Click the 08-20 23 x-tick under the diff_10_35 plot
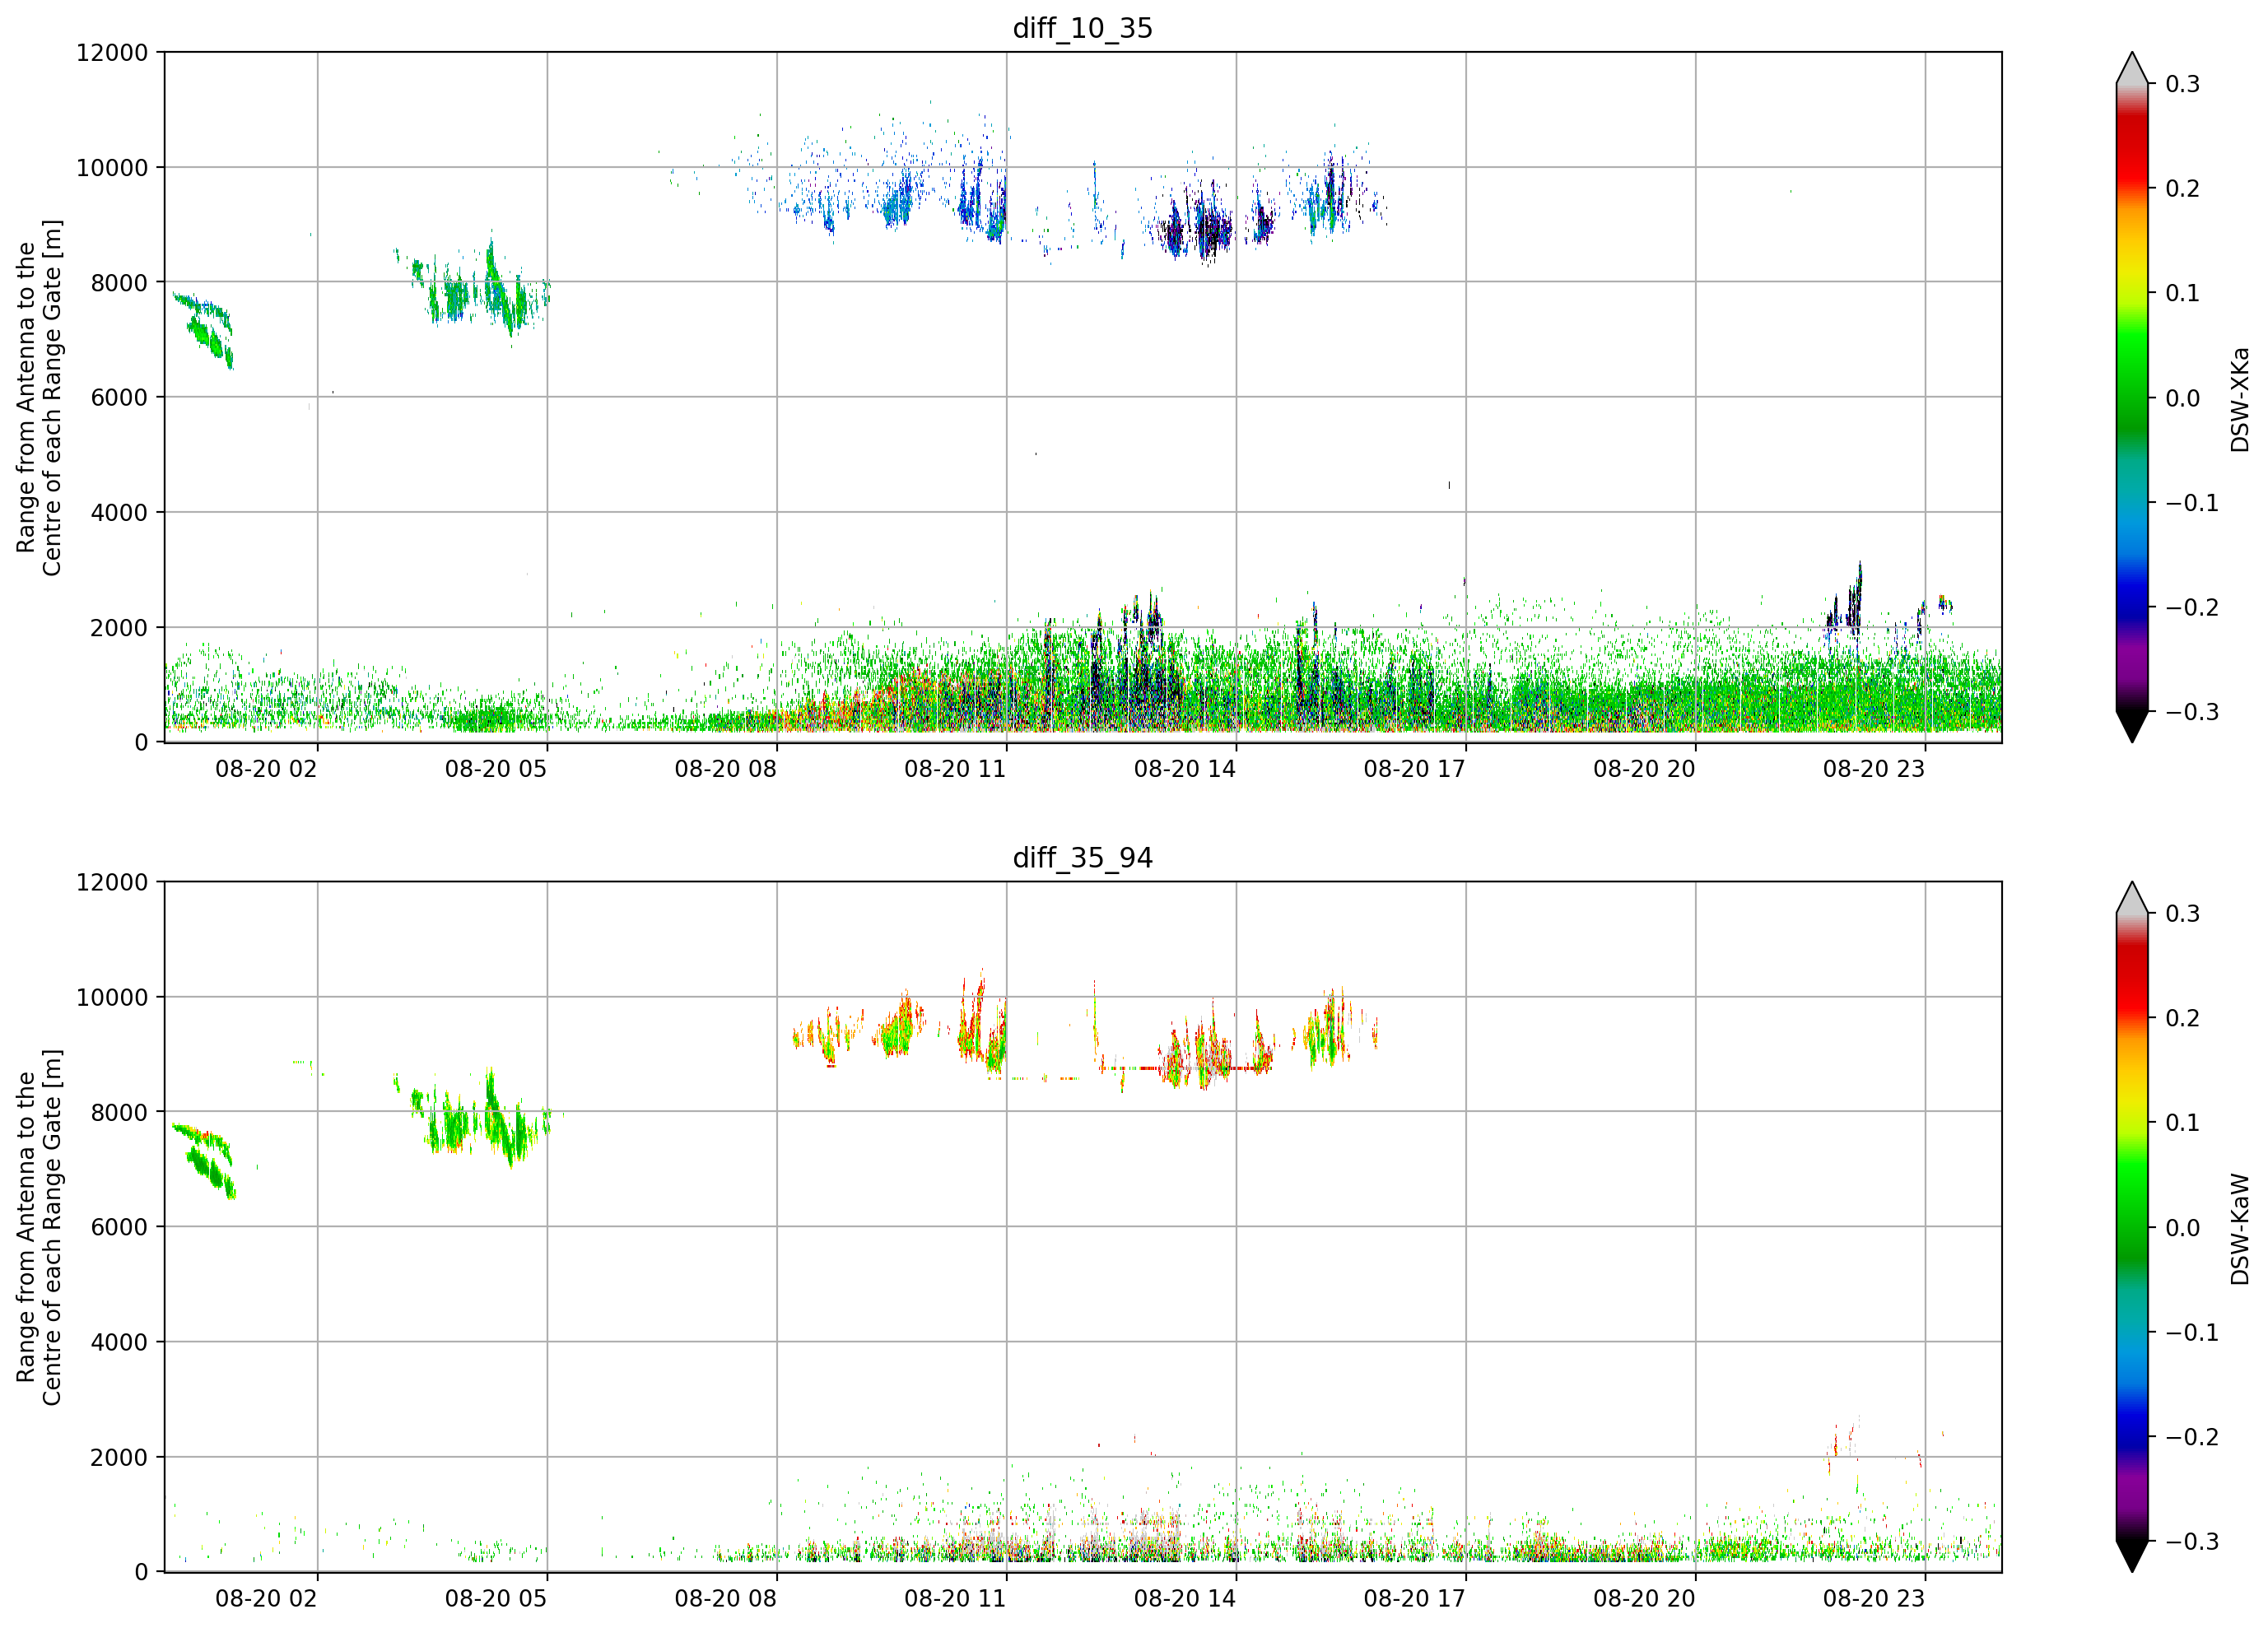Image resolution: width=2268 pixels, height=1628 pixels. click(x=1874, y=769)
